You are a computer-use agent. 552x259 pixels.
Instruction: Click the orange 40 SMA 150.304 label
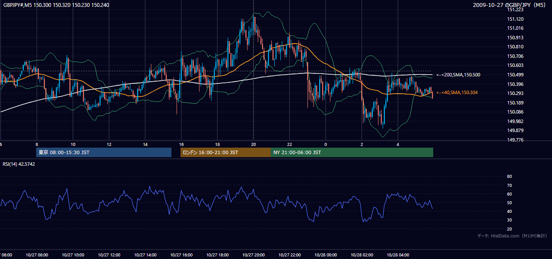tap(457, 93)
